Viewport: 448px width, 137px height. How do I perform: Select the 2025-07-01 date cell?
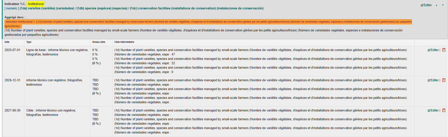tap(12, 50)
